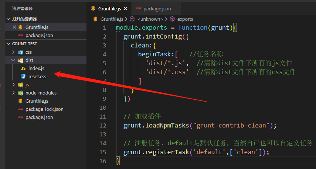Expand the js folder chevron
This screenshot has height=169, width=316.
point(14,84)
